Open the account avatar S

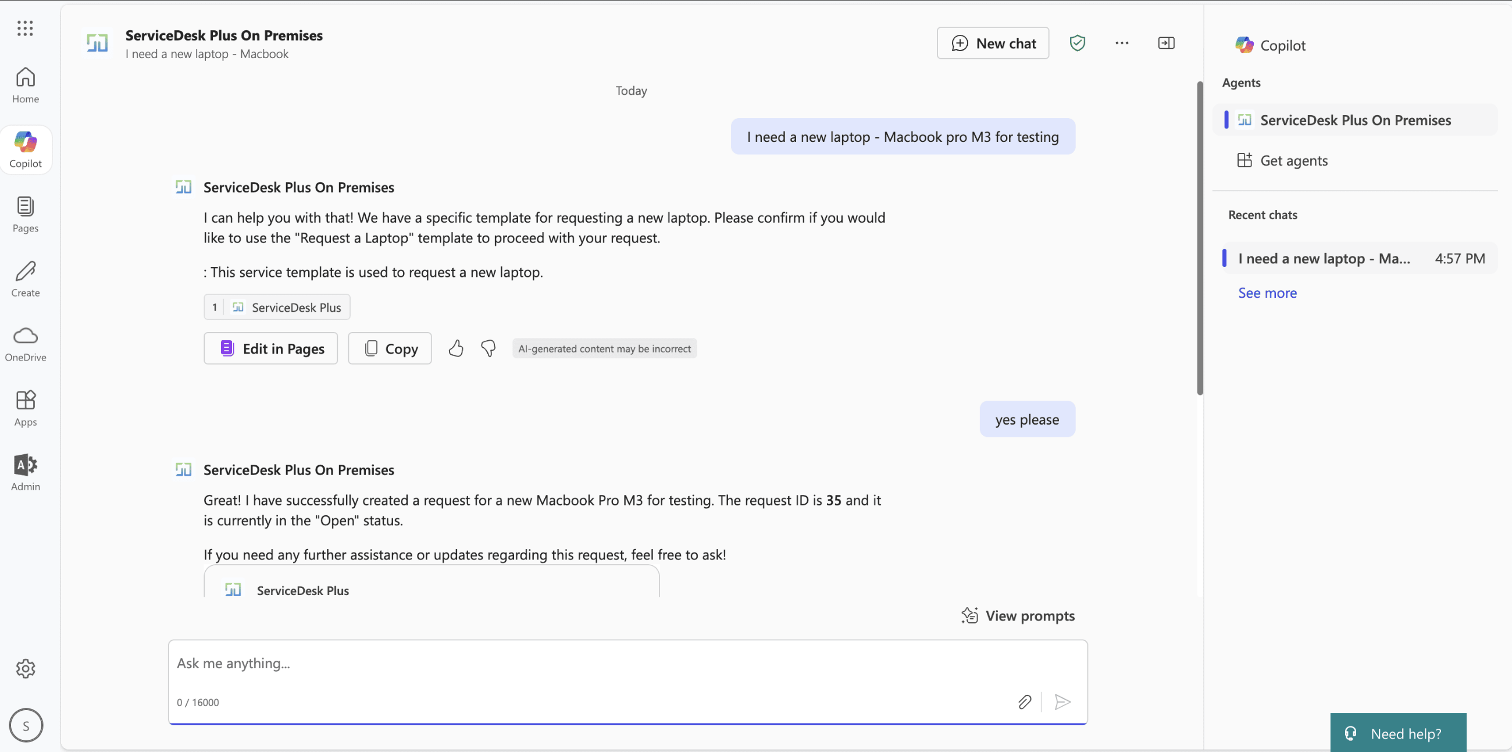point(26,726)
